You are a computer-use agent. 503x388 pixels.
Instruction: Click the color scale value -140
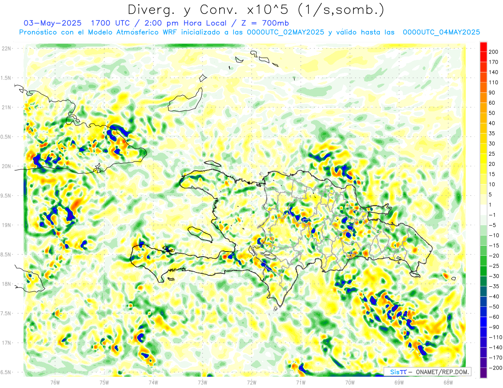point(495,347)
